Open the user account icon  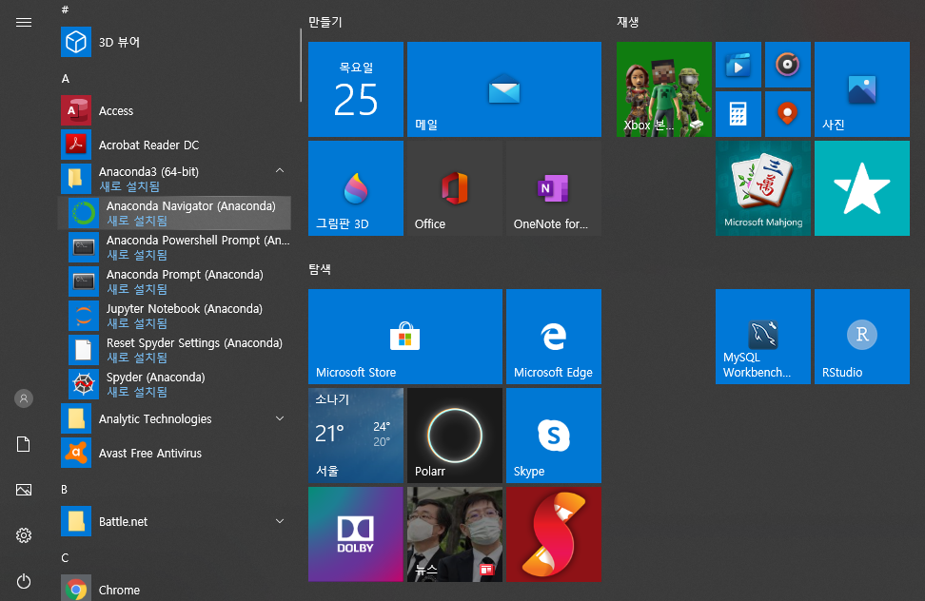[24, 398]
